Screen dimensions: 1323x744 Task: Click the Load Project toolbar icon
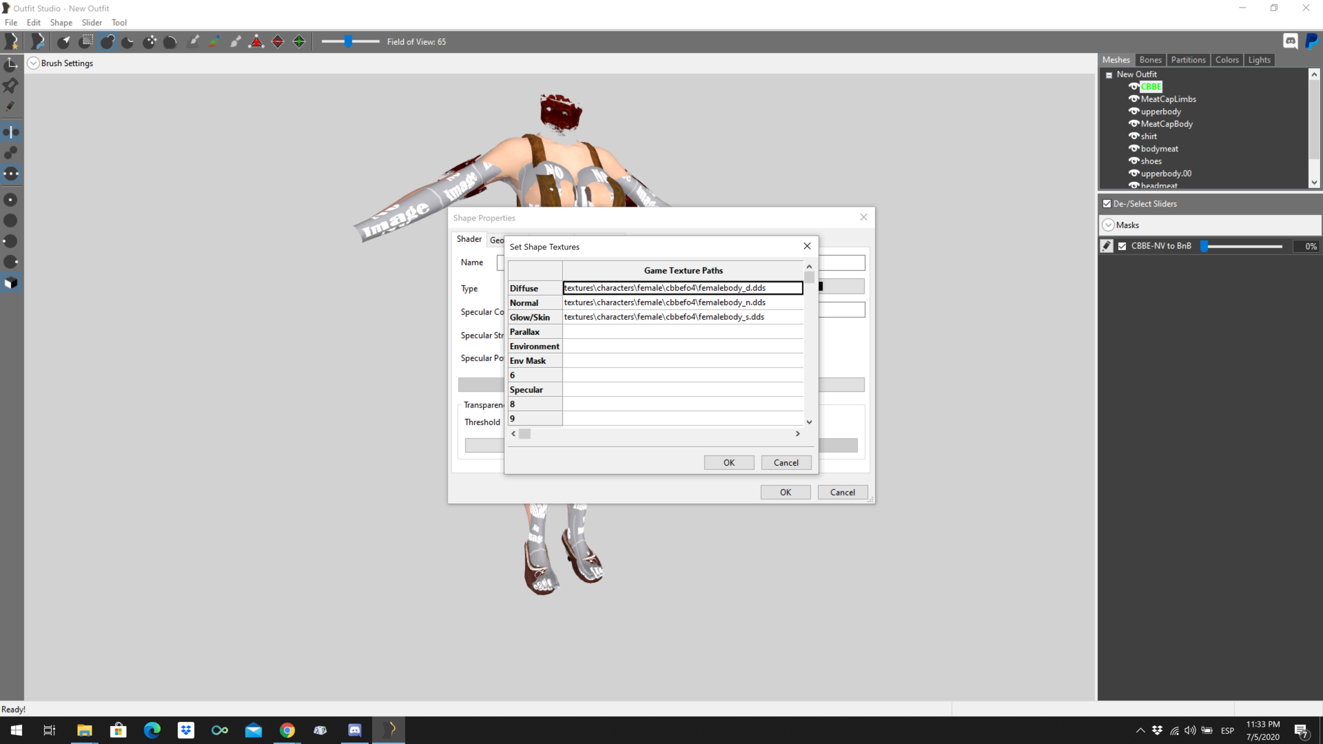click(x=39, y=41)
